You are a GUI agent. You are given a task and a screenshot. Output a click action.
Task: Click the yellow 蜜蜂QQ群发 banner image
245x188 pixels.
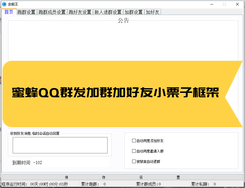pyautogui.click(x=123, y=94)
